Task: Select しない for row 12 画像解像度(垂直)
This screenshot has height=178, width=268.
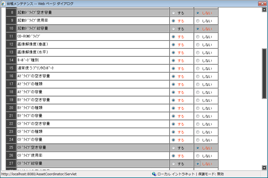Action: click(198, 45)
